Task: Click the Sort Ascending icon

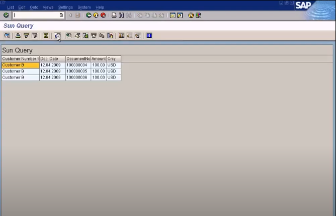Action: coord(18,36)
